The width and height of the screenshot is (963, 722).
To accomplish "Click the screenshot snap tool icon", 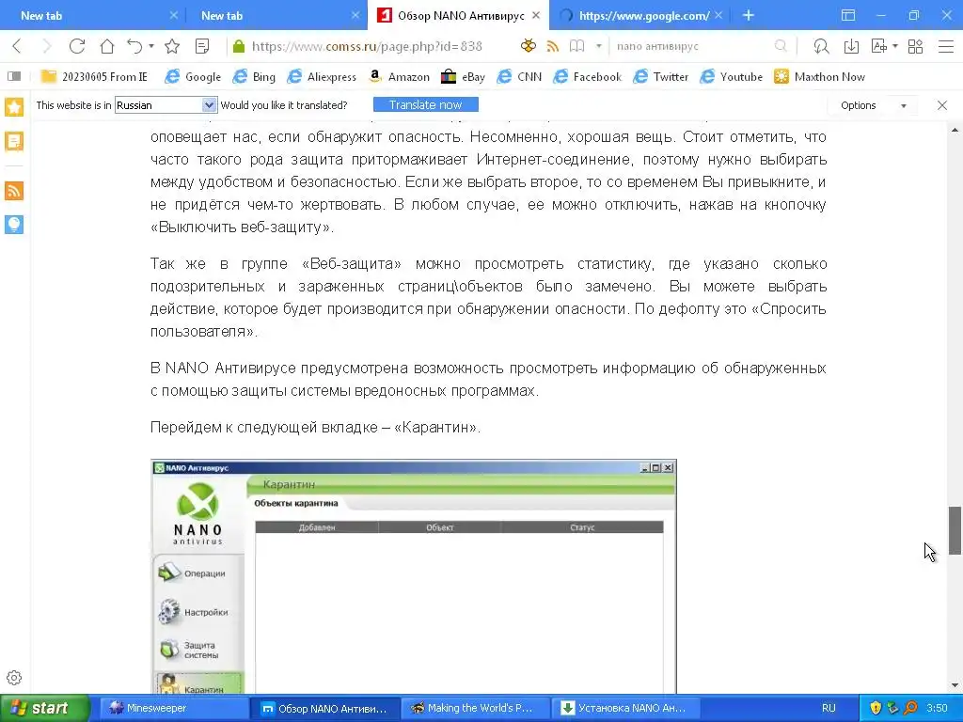I will click(879, 46).
